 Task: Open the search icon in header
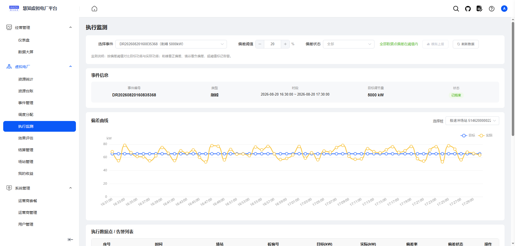tap(456, 9)
